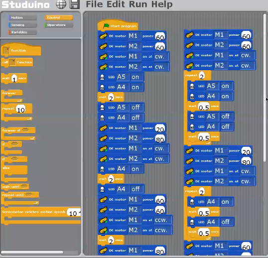Click LED icon on A5 off block inside repeat loop
Screen dimensions: 268x258
pos(192,117)
